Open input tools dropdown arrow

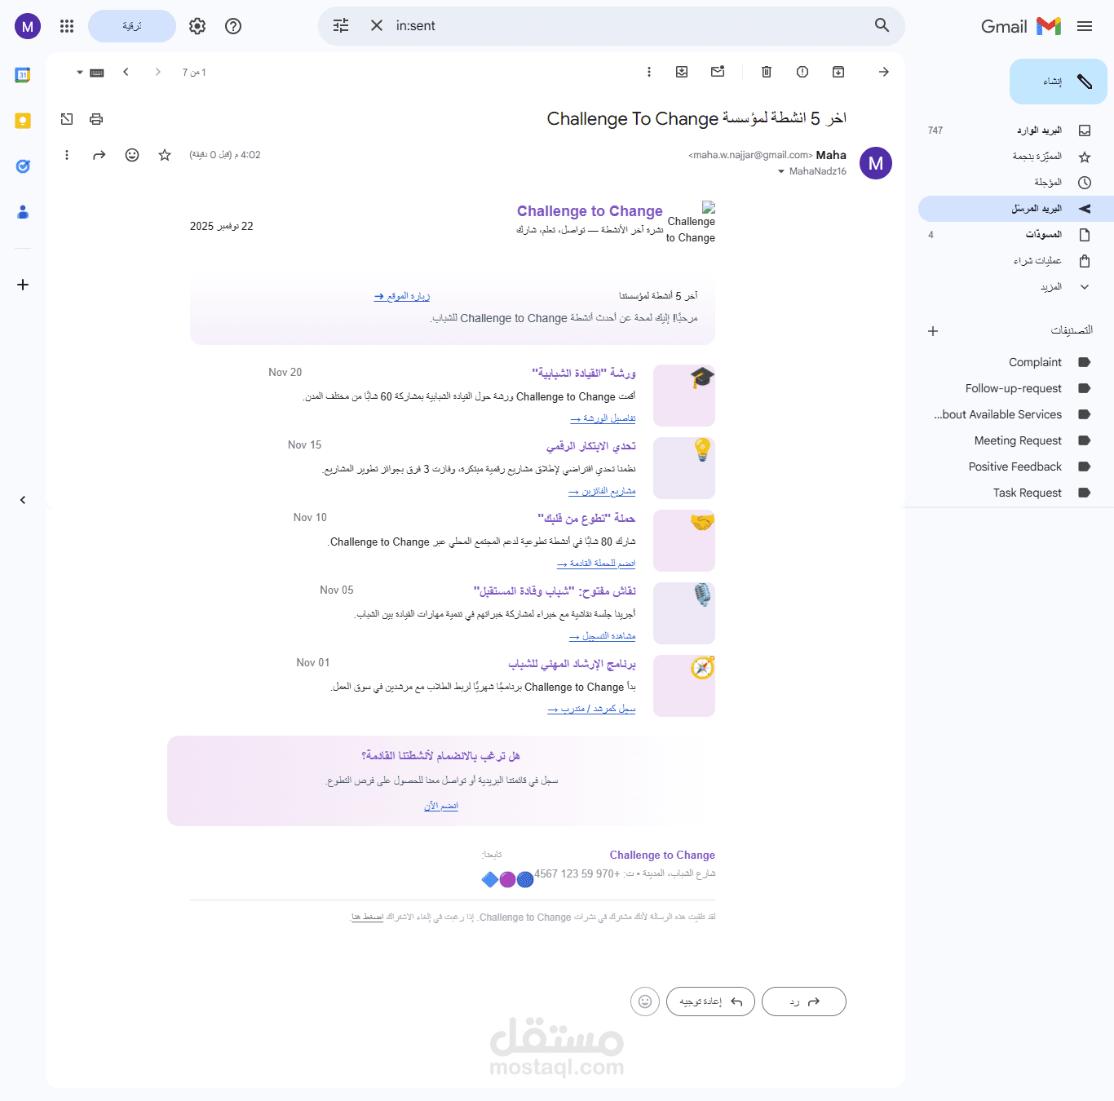coord(80,73)
